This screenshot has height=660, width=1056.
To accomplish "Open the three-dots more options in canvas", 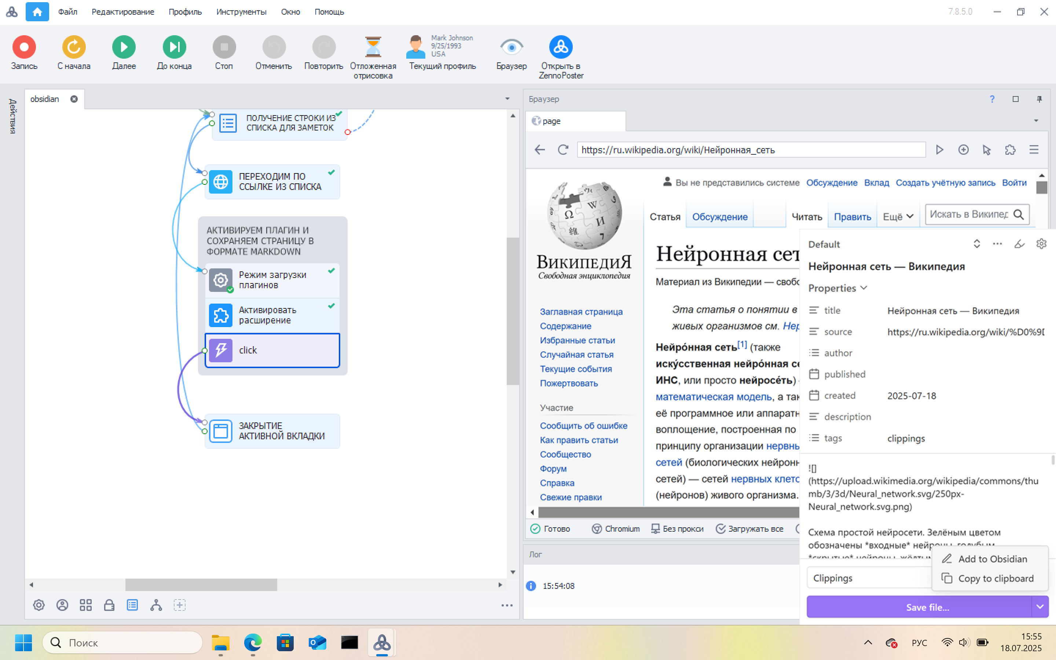I will click(x=507, y=605).
